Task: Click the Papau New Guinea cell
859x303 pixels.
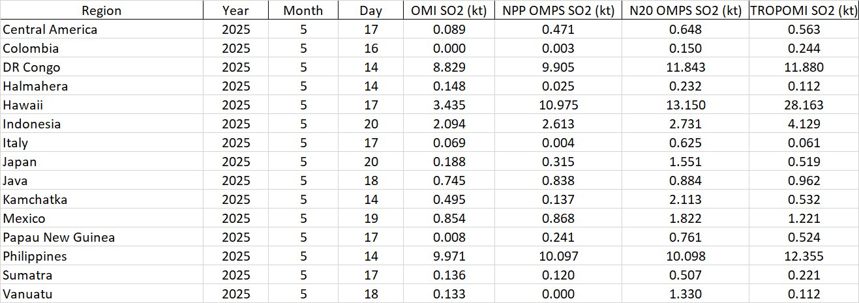Action: point(59,237)
